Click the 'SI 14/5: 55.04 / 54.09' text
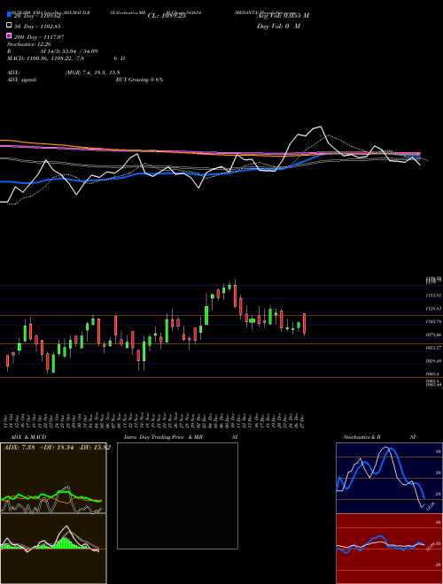The image size is (443, 584). tap(69, 51)
